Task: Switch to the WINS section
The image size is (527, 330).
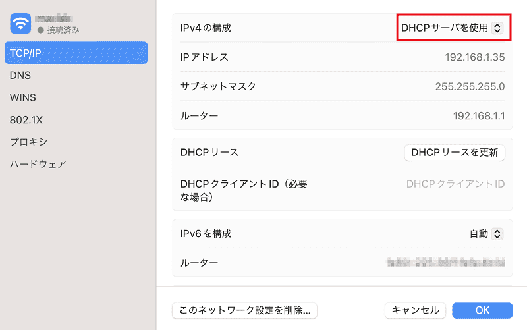Action: click(23, 97)
